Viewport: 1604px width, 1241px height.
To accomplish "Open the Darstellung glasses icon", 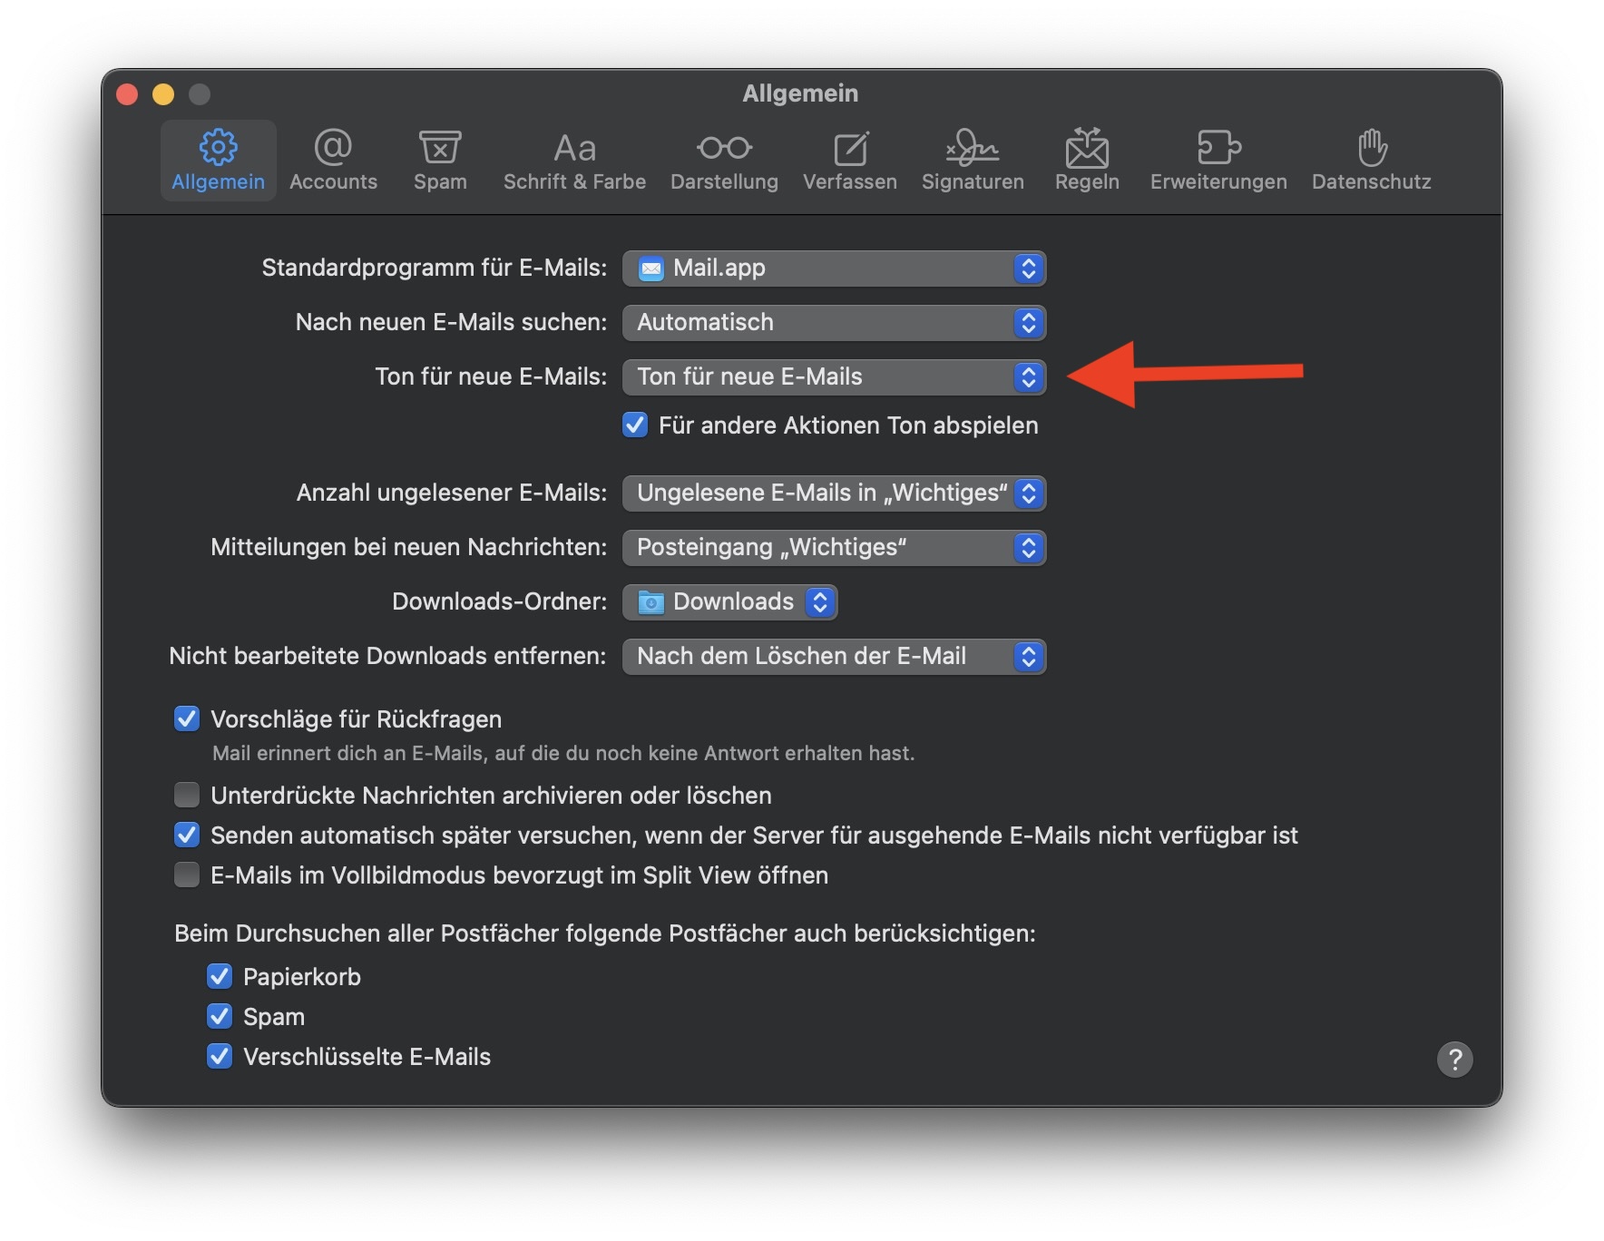I will (724, 160).
